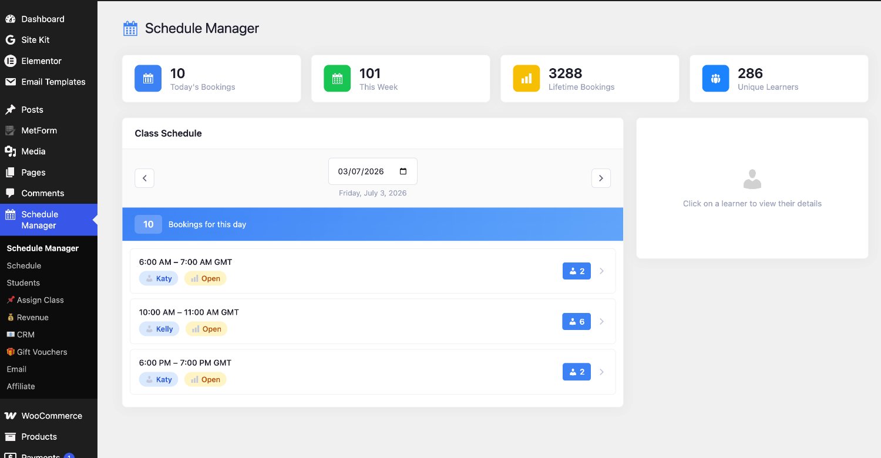This screenshot has height=458, width=881.
Task: Click the Comments speech bubble icon
Action: [10, 193]
